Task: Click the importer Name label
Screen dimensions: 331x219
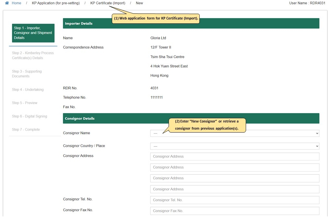Action: coord(68,38)
